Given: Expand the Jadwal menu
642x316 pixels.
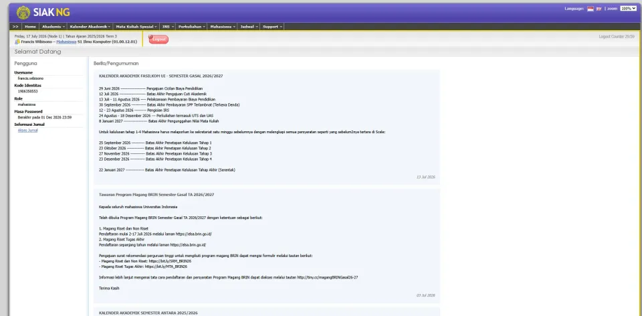Looking at the screenshot, I should (249, 27).
